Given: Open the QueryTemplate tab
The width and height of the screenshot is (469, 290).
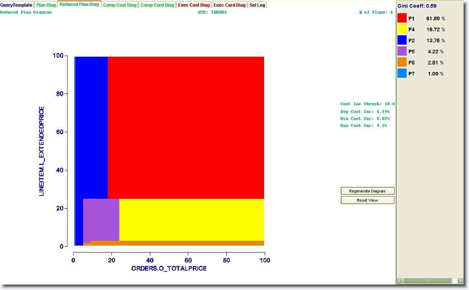Looking at the screenshot, I should 16,5.
